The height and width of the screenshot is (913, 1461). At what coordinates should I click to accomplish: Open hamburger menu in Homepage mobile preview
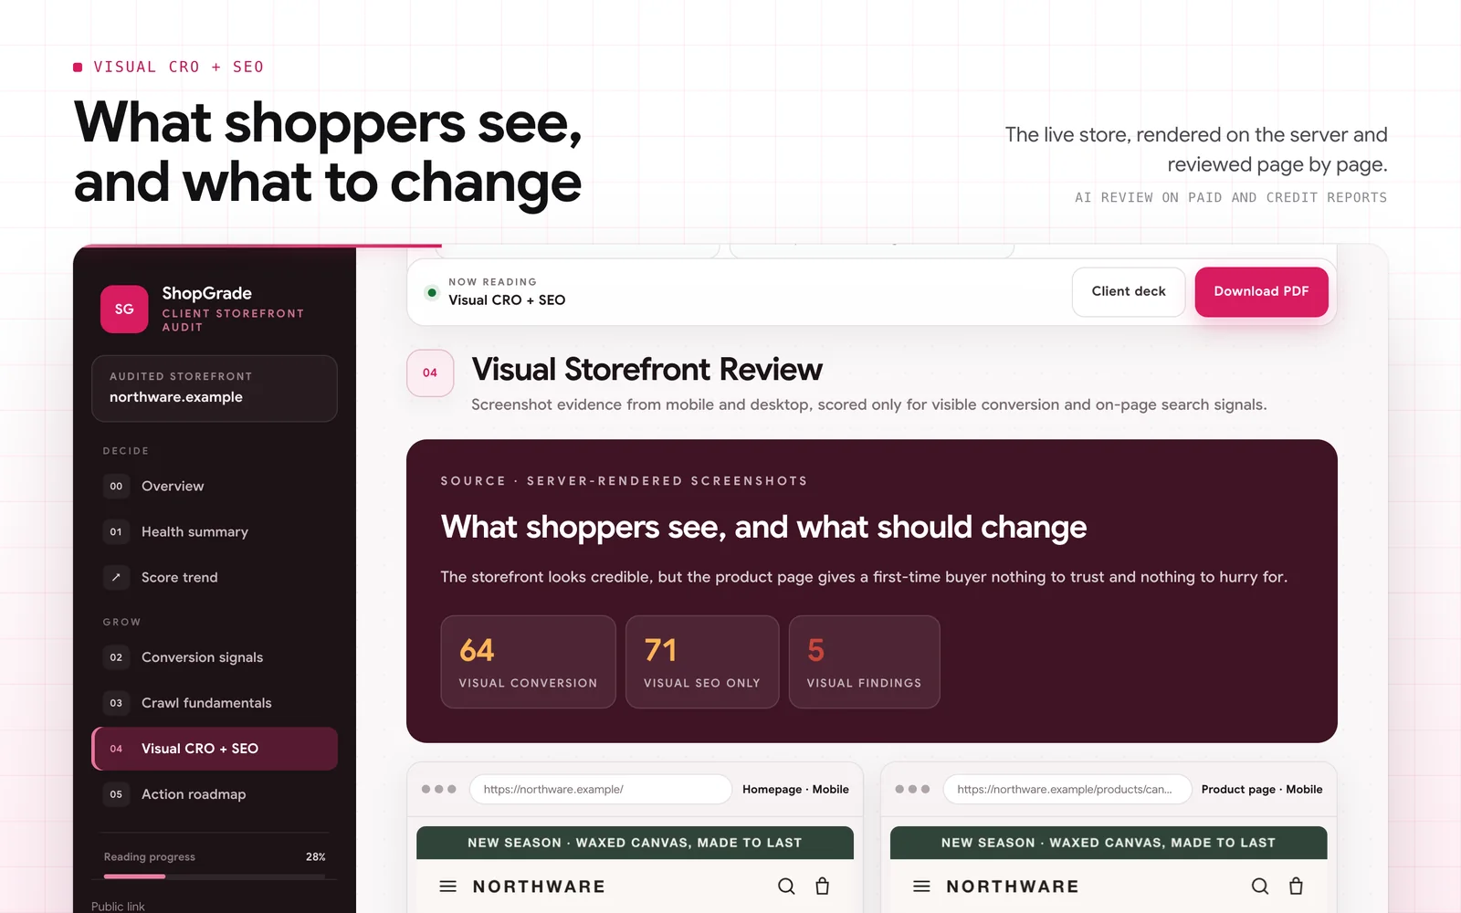pyautogui.click(x=447, y=887)
